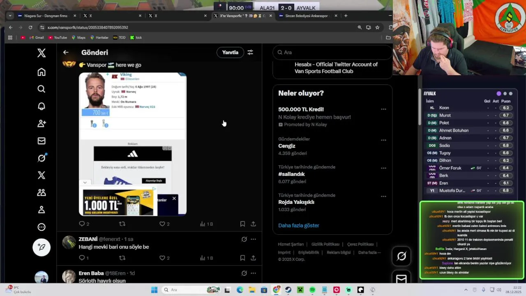Open reply filter settings icon next to Yanıtla

(250, 52)
